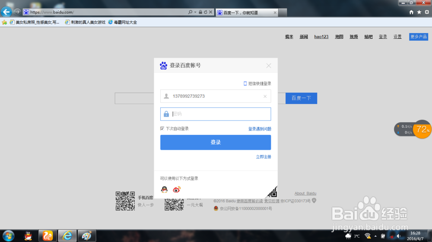The height and width of the screenshot is (242, 432).
Task: Open the 登录遇到问题 link
Action: 260,129
